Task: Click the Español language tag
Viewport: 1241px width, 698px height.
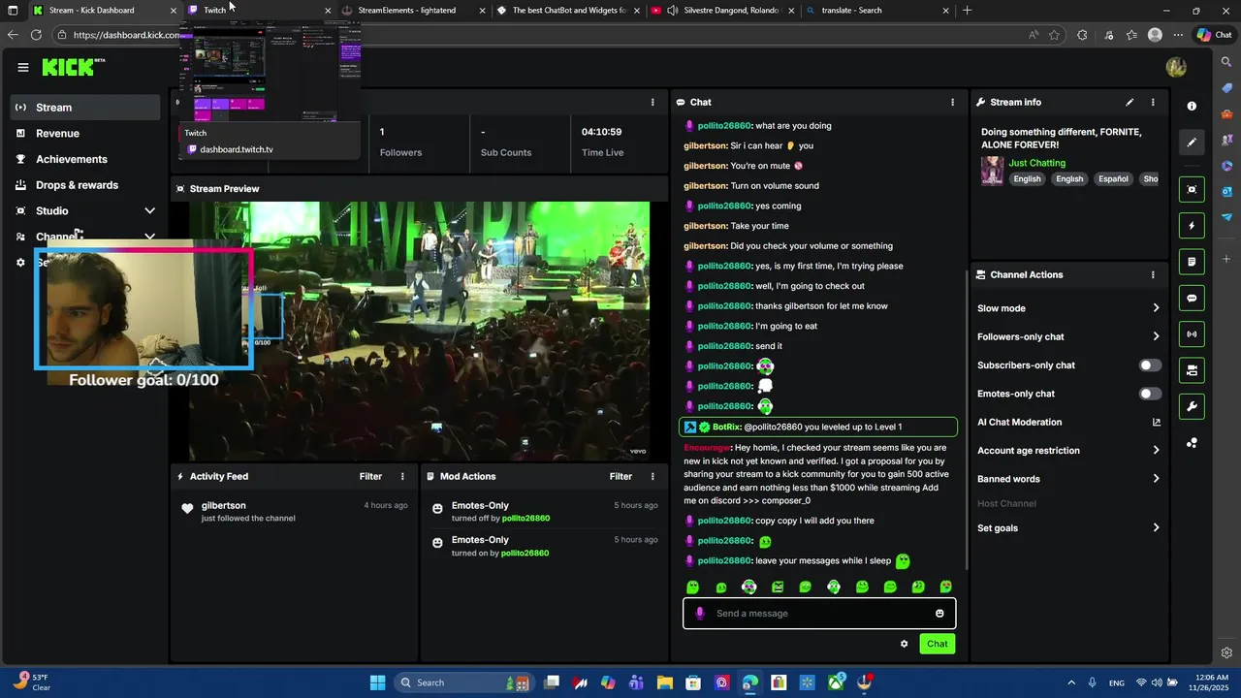Action: pos(1113,179)
